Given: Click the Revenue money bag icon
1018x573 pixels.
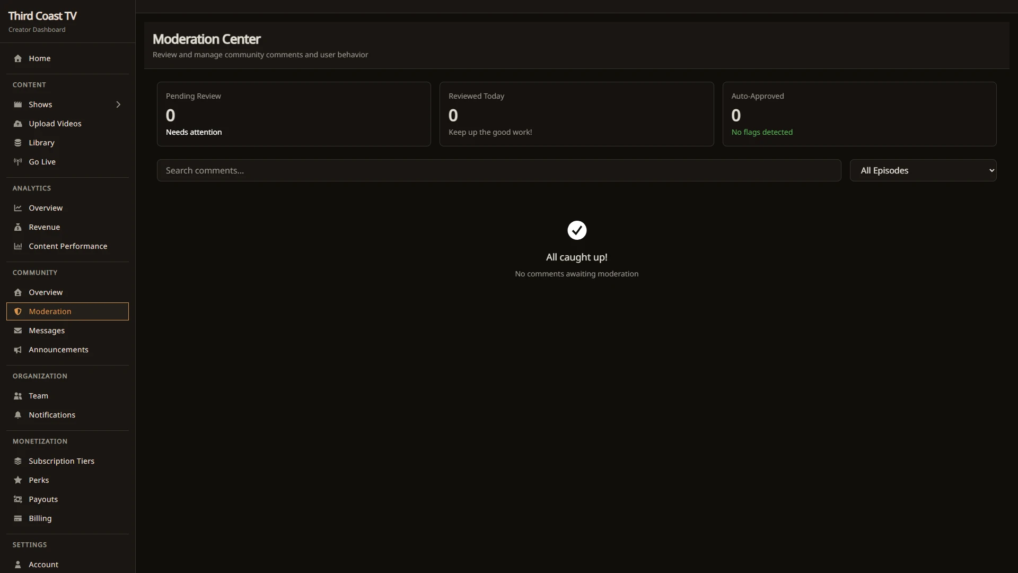Looking at the screenshot, I should tap(18, 227).
